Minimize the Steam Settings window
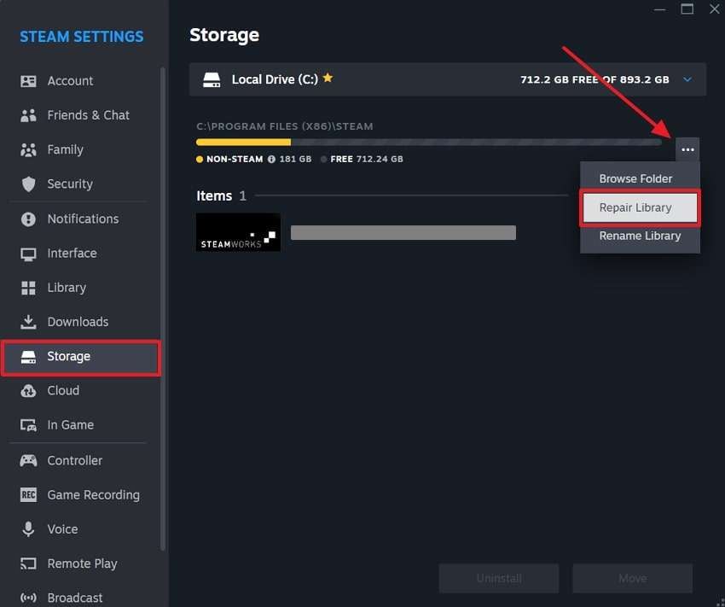 coord(660,9)
